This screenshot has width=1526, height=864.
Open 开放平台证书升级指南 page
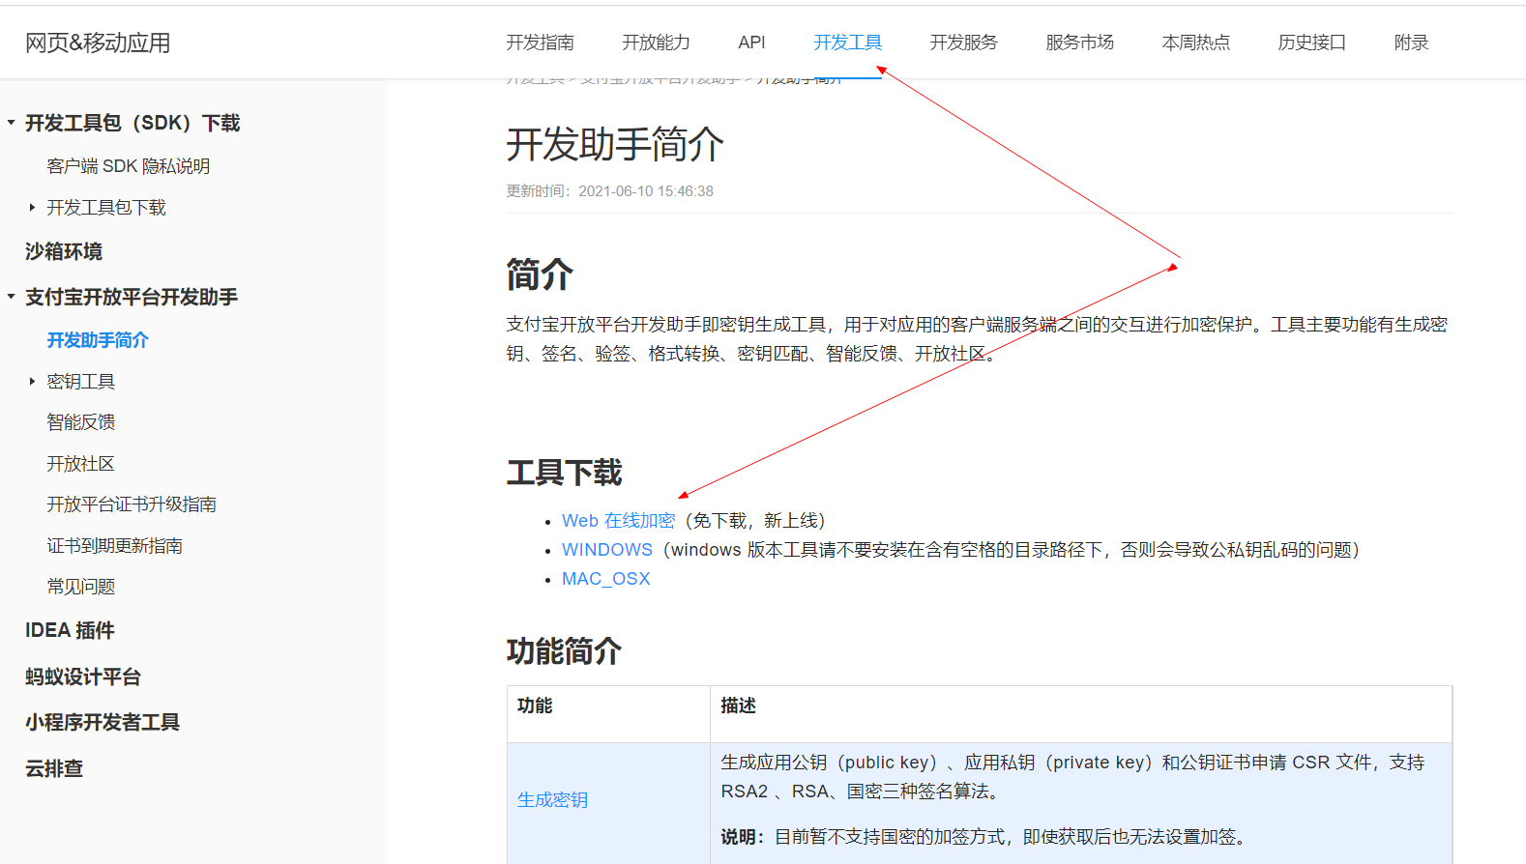(x=132, y=504)
